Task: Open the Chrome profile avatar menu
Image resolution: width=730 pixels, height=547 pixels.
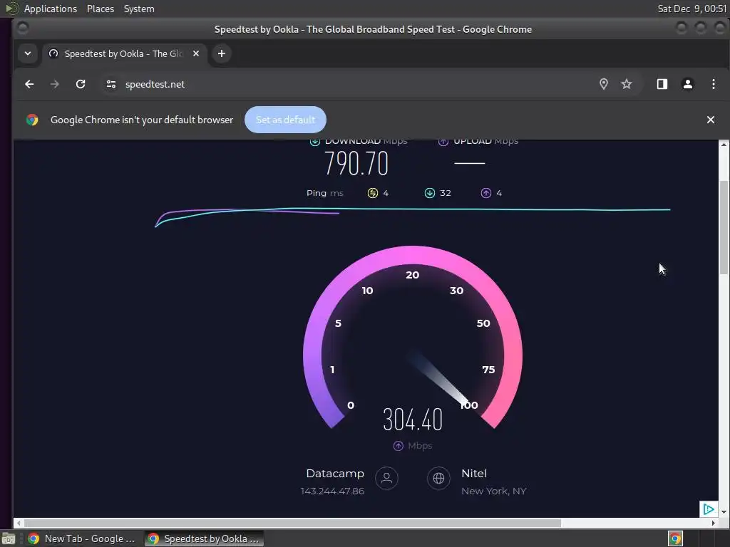Action: coord(688,84)
